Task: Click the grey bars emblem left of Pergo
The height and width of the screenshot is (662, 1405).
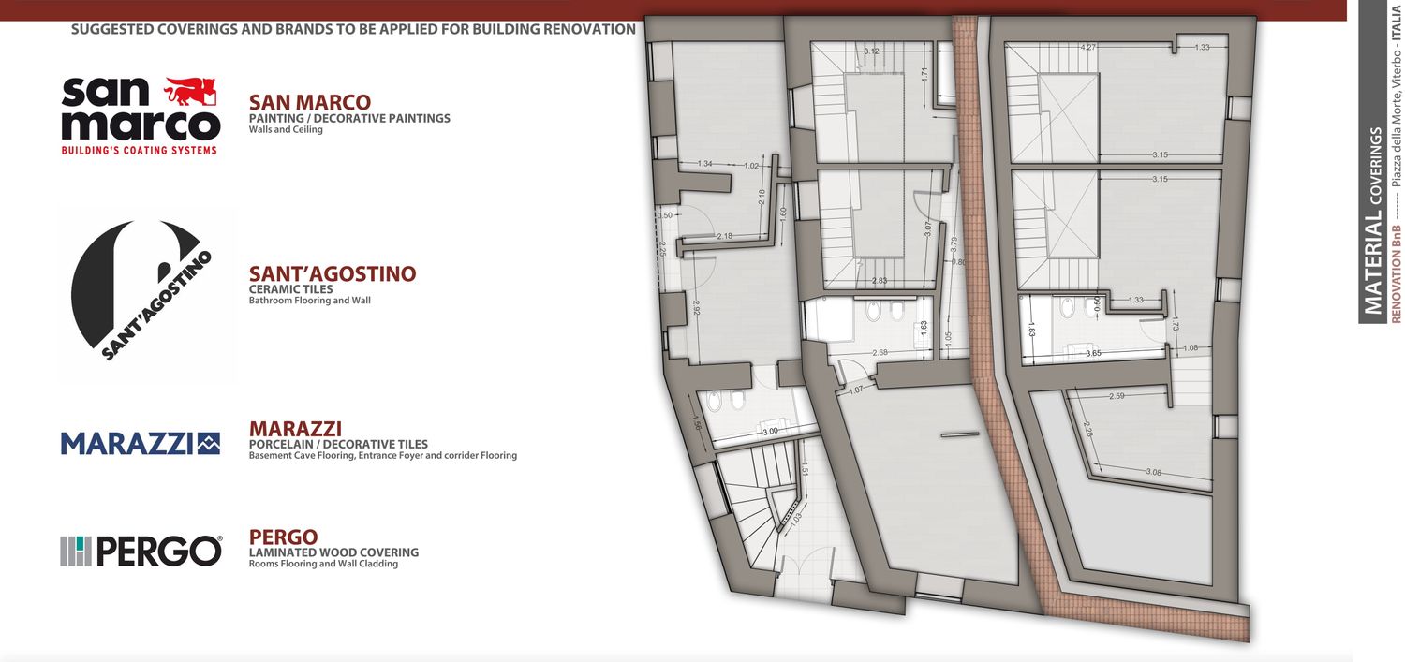Action: click(x=75, y=552)
